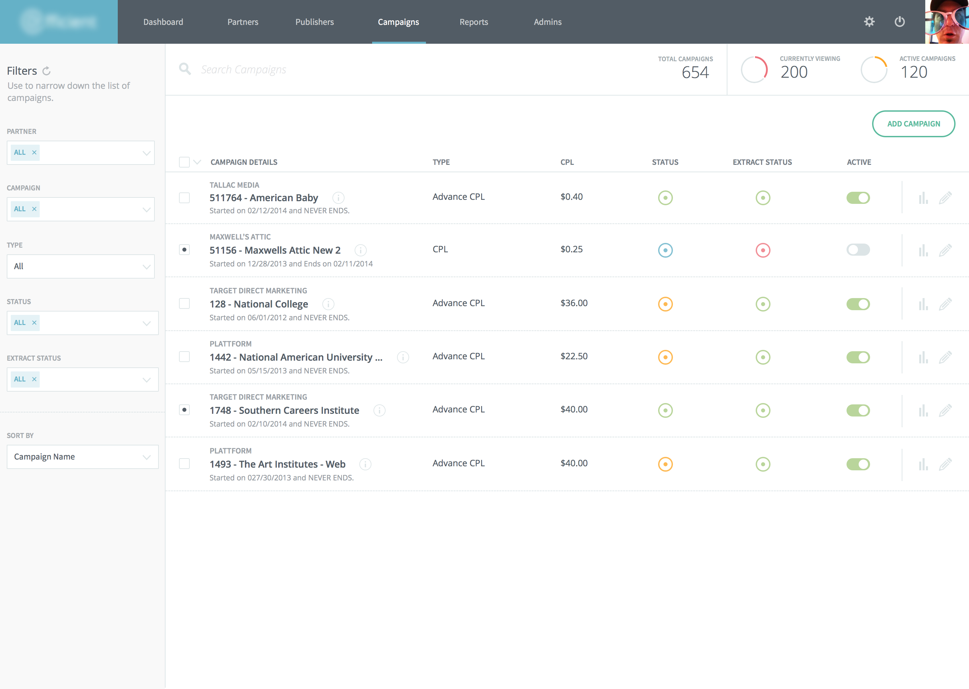Expand bulk selection chevron beside header checkbox

(x=197, y=162)
